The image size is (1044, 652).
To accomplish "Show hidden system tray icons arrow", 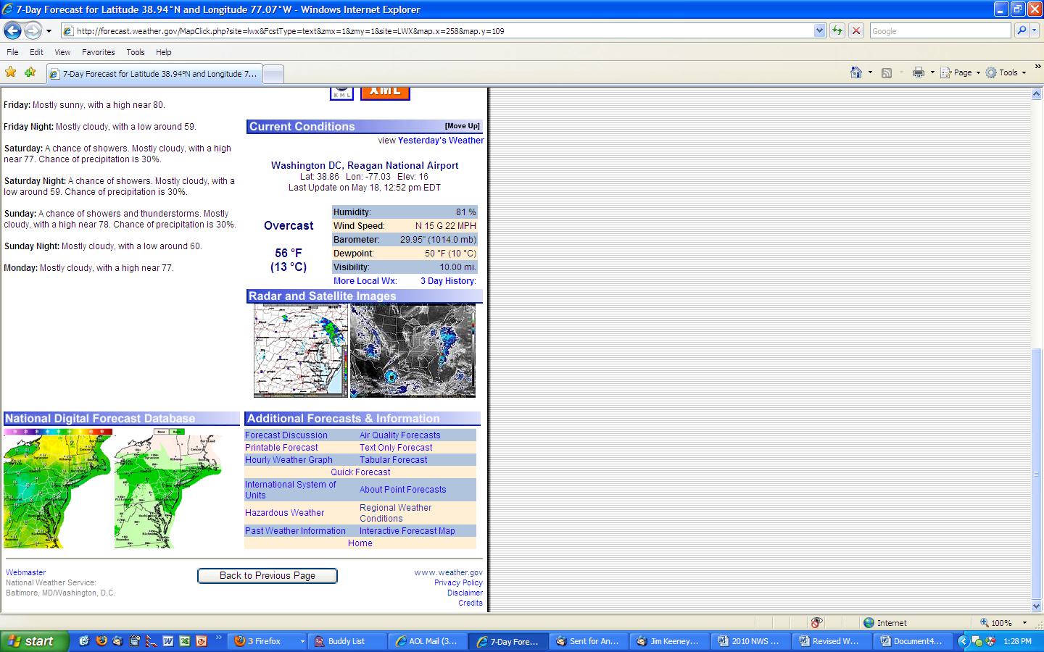I will [963, 641].
